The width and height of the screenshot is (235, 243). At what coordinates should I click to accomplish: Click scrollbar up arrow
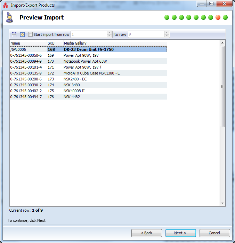[x=222, y=43]
